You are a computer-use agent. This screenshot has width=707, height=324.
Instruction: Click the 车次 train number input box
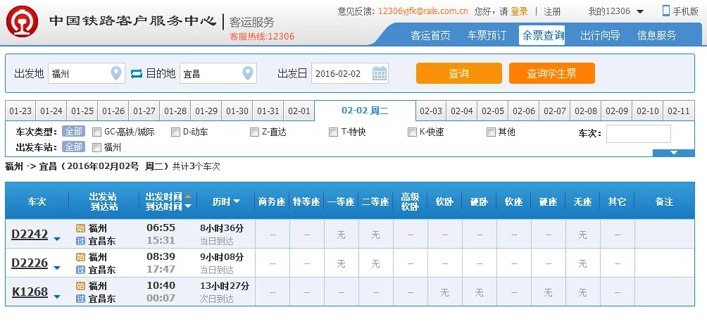coord(639,134)
